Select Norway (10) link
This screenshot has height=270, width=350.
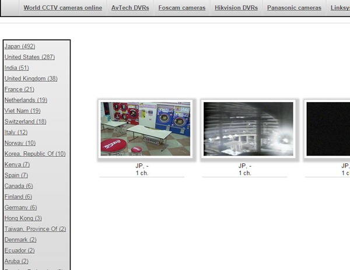point(20,143)
